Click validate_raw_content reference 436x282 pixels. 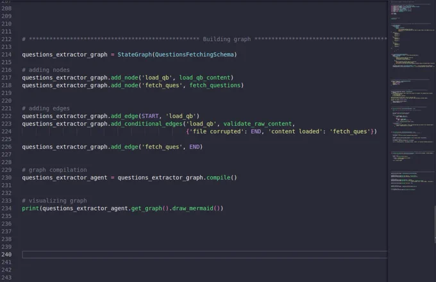click(x=258, y=124)
